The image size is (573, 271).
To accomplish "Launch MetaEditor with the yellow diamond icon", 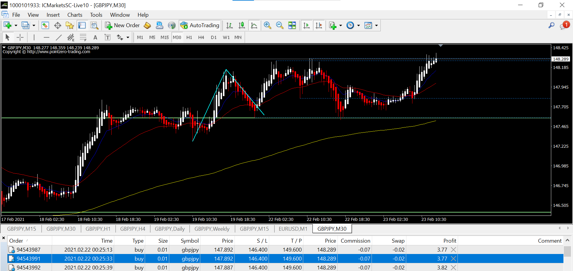I will click(147, 25).
